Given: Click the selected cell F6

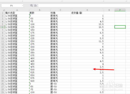Looking at the screenshot, I should click(x=120, y=27).
